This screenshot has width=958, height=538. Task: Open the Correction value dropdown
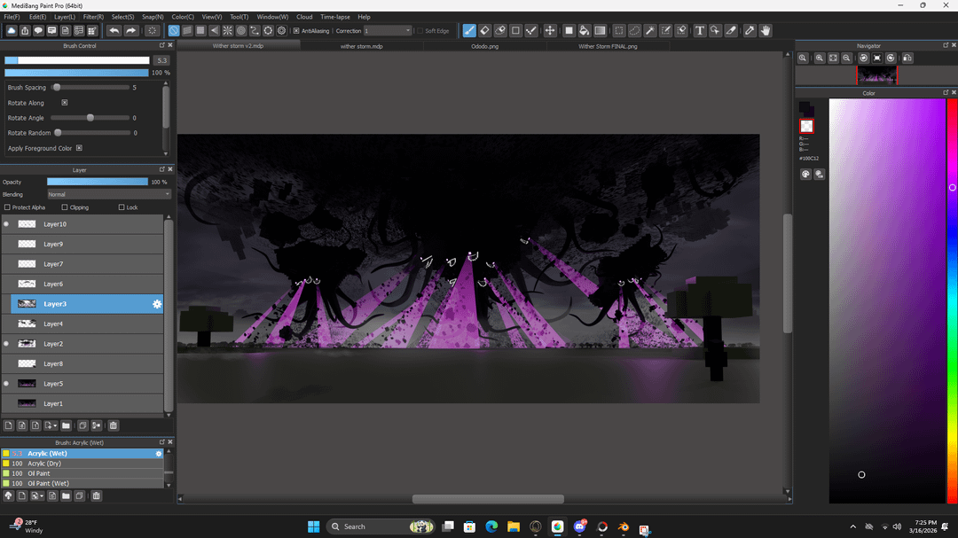click(389, 30)
